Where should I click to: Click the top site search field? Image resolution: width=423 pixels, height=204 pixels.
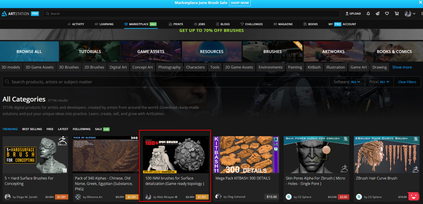(x=191, y=14)
